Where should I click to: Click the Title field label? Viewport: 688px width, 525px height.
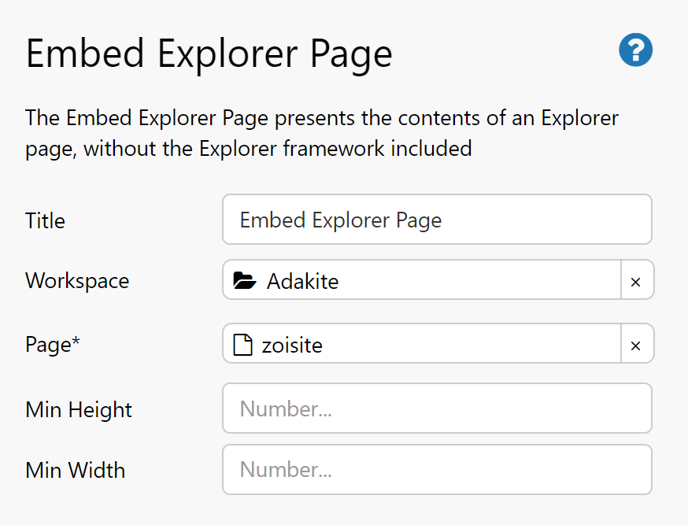[x=45, y=220]
